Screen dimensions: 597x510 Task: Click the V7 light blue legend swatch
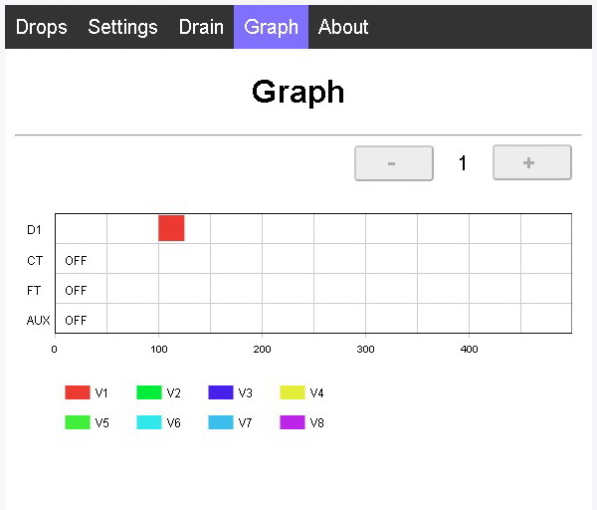[x=221, y=422]
